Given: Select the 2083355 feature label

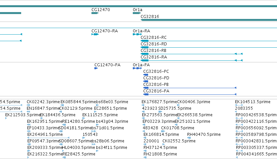Looking at the screenshot, I should (x=244, y=108).
